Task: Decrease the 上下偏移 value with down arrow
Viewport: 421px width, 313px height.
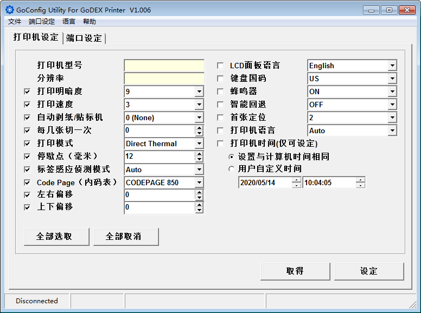Action: tap(199, 210)
